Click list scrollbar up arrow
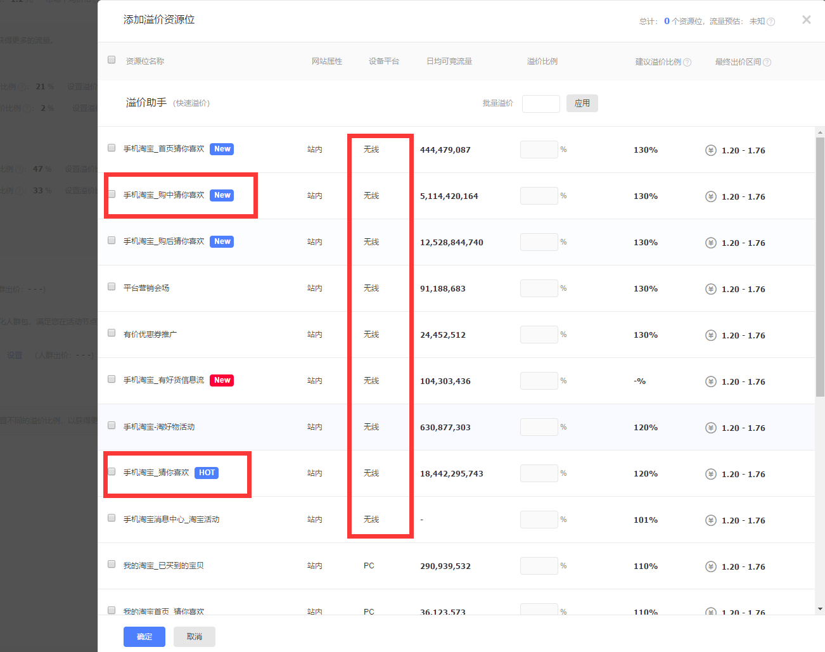825x652 pixels. (x=820, y=132)
